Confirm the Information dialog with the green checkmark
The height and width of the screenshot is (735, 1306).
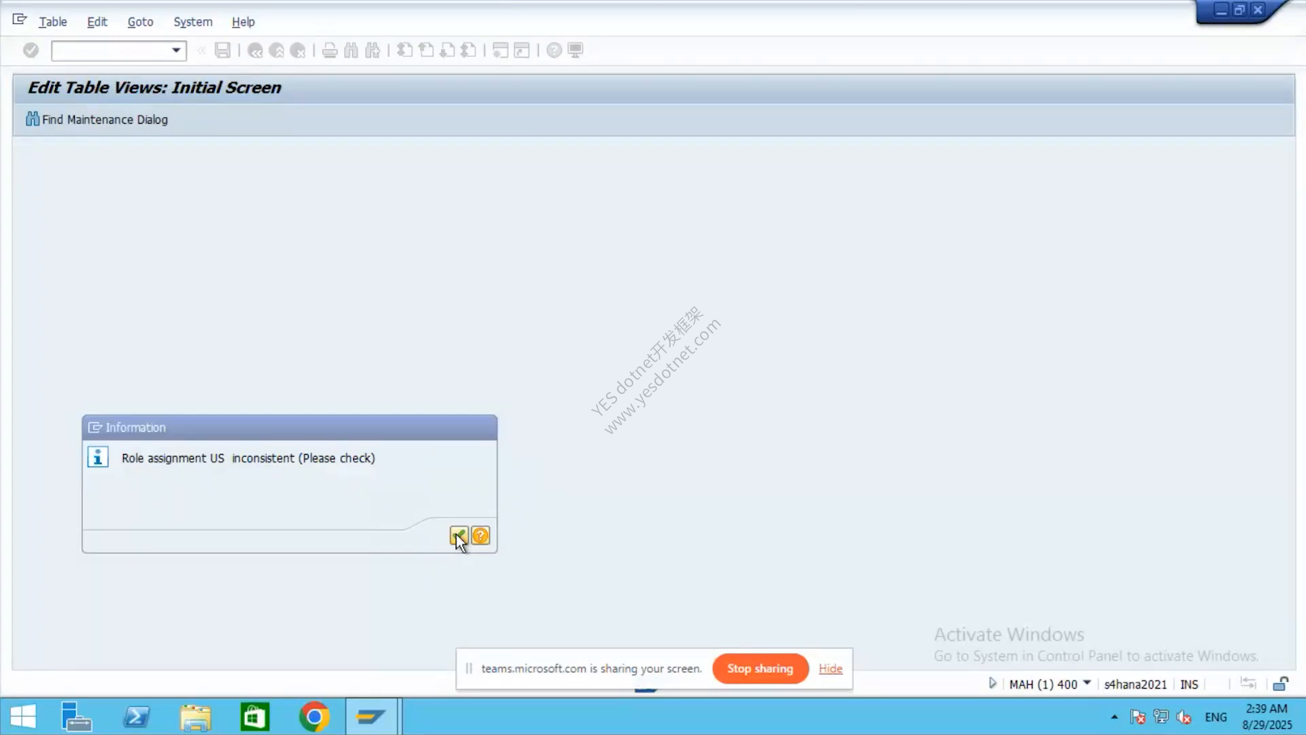(x=458, y=536)
